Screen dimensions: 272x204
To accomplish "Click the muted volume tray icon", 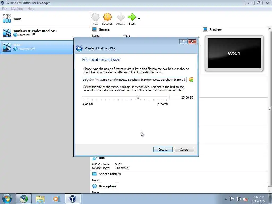I will click(245, 199).
